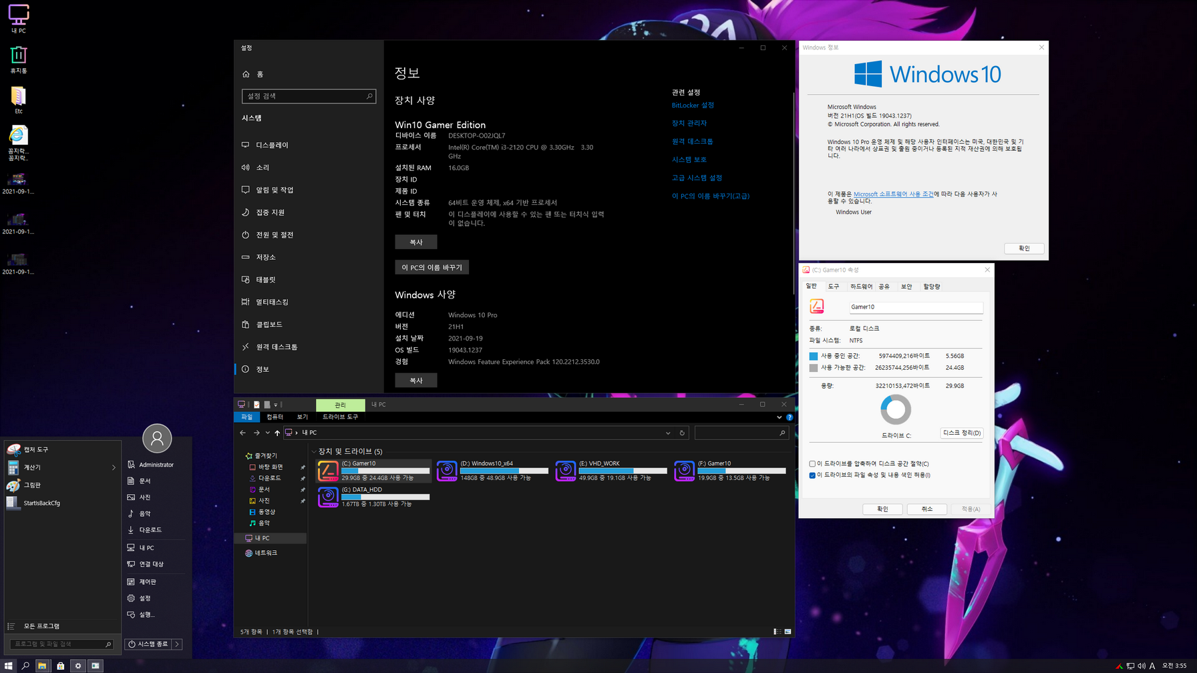Click 시스템 종료 shutdown button
Image resolution: width=1197 pixels, height=673 pixels.
tap(149, 644)
